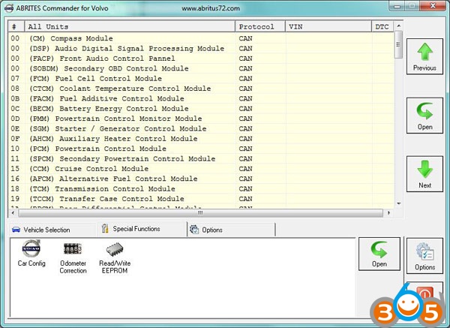This screenshot has width=450, height=328.
Task: Launch Odometer Correction tool
Action: (x=73, y=256)
